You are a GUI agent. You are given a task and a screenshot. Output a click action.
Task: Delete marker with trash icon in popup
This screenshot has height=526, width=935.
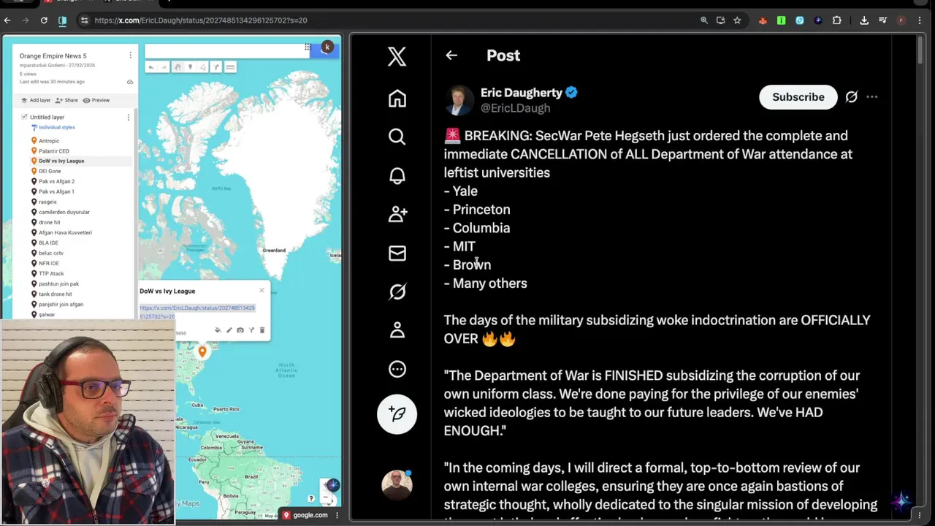tap(262, 330)
